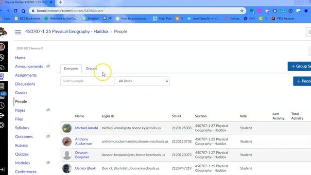Open Modules in course navigation
The image size is (311, 175).
[22, 163]
